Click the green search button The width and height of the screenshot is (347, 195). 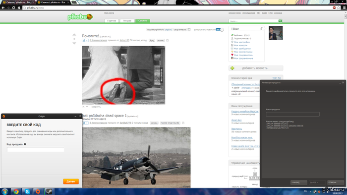[x=280, y=21]
